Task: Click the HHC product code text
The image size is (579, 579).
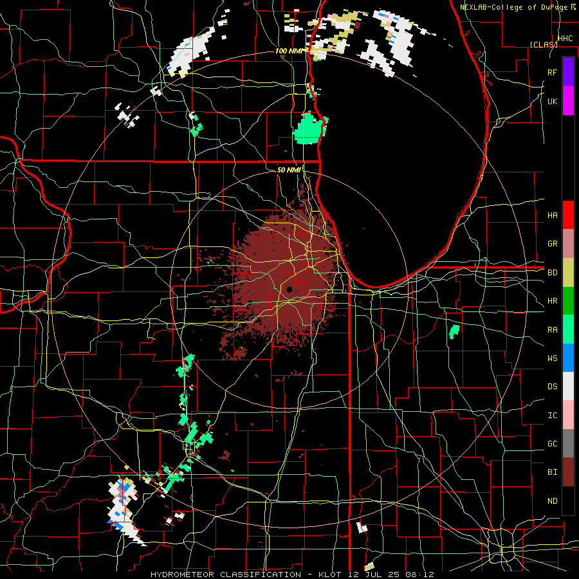Action: [x=565, y=39]
